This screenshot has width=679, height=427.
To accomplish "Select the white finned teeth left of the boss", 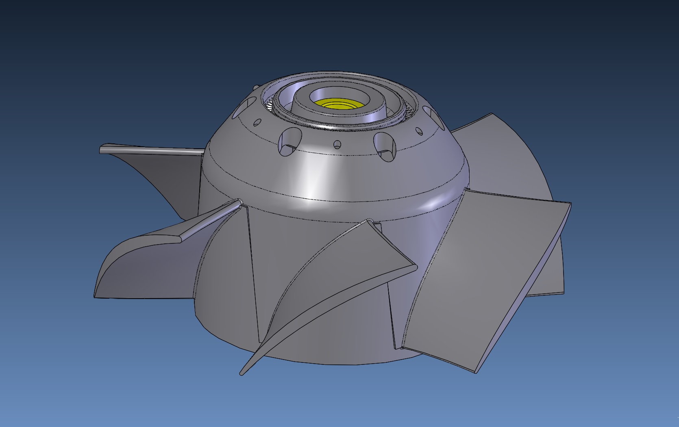I will (270, 106).
